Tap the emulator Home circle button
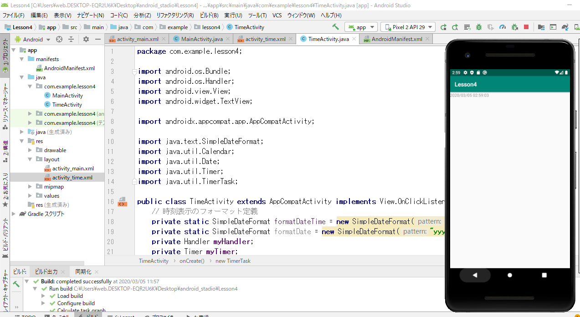The height and width of the screenshot is (317, 580). [510, 275]
